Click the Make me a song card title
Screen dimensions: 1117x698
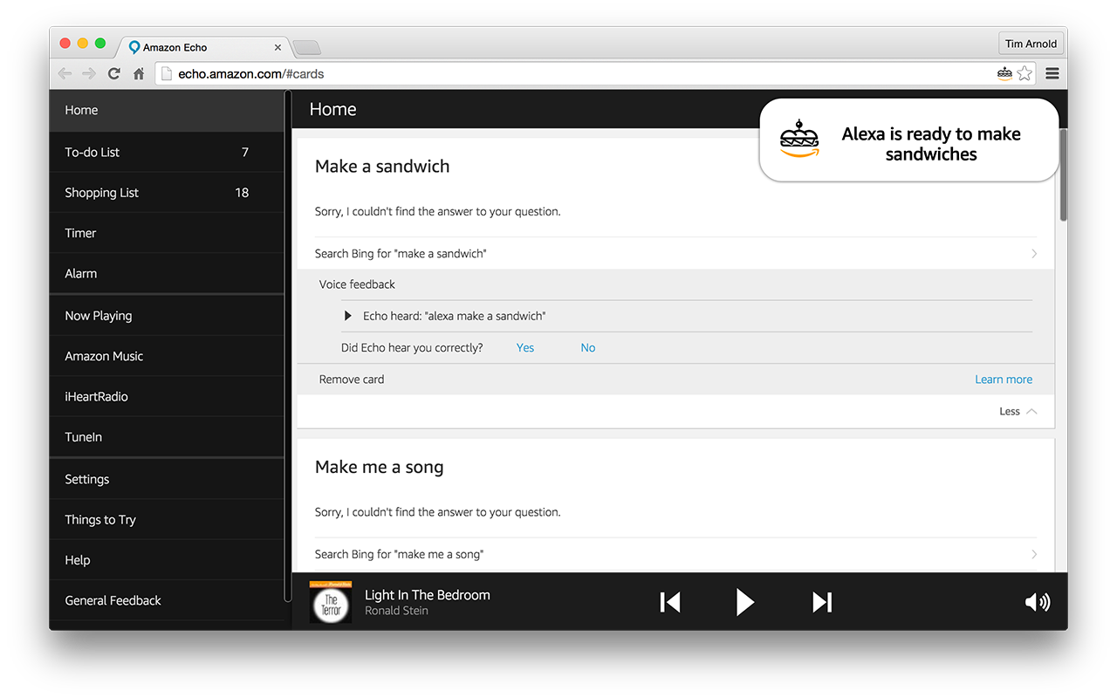pos(380,467)
